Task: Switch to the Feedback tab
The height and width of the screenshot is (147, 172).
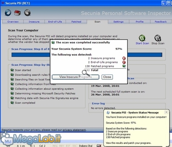Action: [x=161, y=21]
